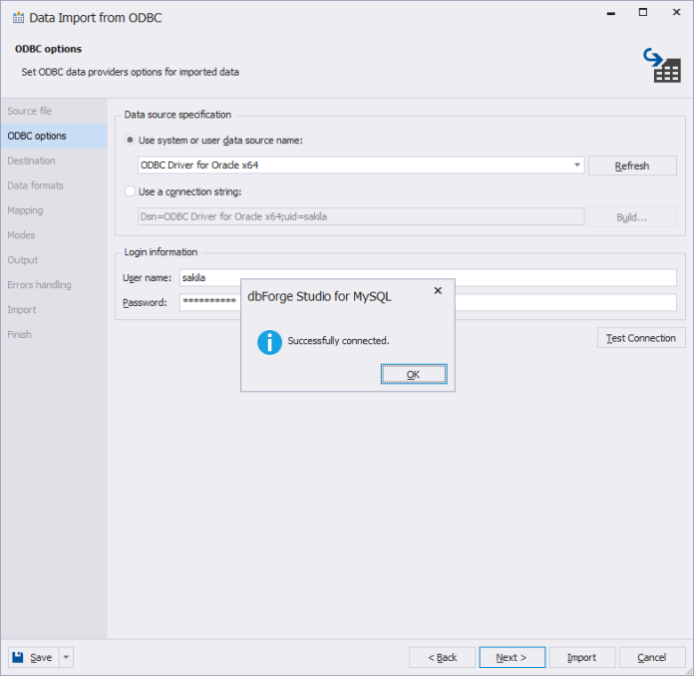The image size is (694, 676).
Task: Click the Test Connection button
Action: 641,338
